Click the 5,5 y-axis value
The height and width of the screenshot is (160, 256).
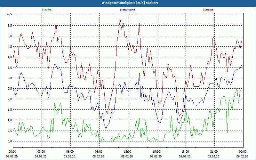coord(10,26)
